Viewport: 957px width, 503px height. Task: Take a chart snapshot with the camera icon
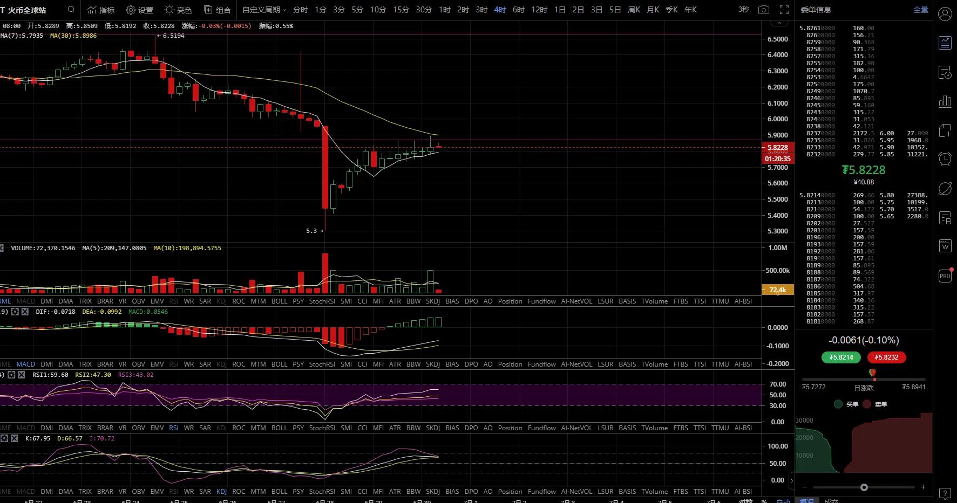[x=763, y=10]
